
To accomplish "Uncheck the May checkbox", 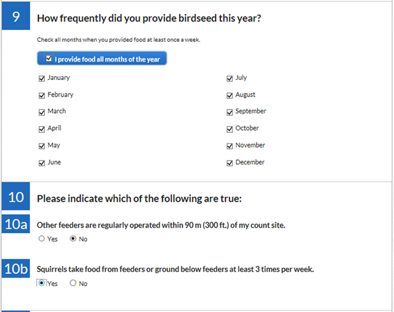I will [x=42, y=146].
